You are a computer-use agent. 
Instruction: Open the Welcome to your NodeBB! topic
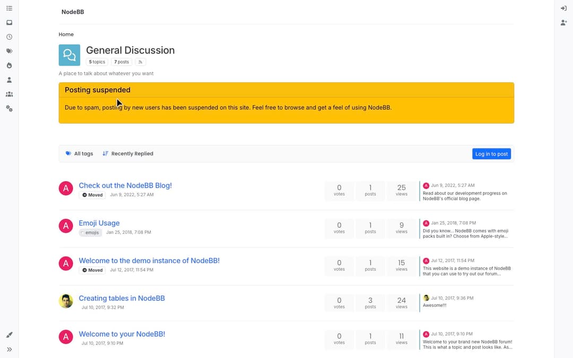click(x=122, y=334)
